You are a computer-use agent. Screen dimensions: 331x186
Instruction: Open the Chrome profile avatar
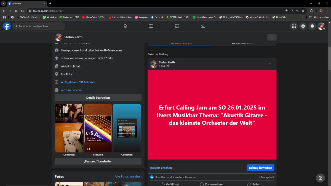coord(321,11)
